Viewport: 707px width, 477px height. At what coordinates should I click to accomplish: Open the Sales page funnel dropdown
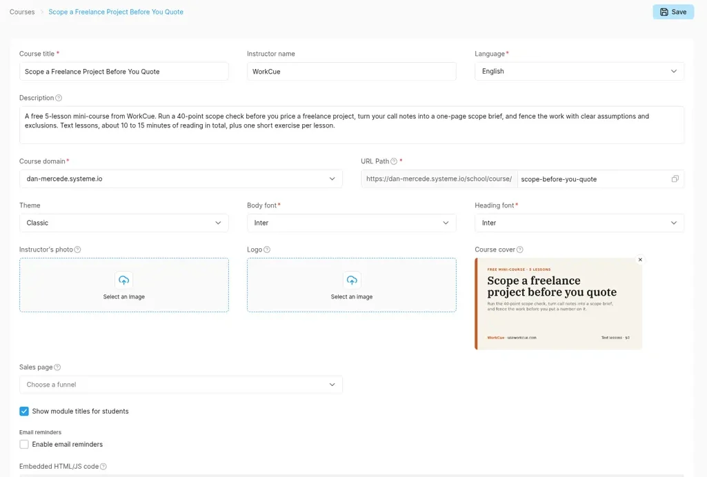pos(181,385)
